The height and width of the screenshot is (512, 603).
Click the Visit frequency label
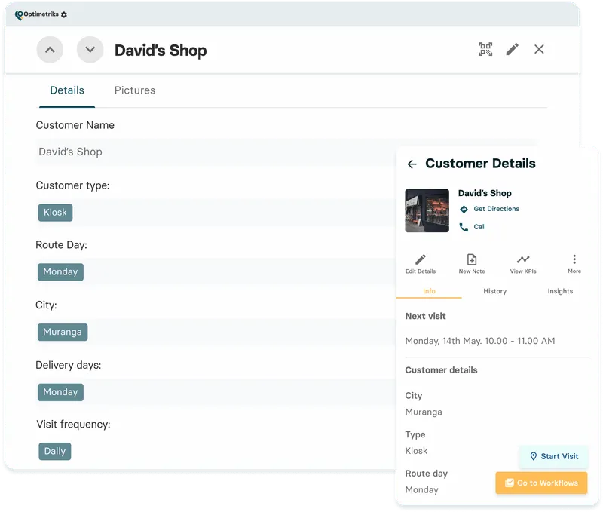tap(73, 425)
